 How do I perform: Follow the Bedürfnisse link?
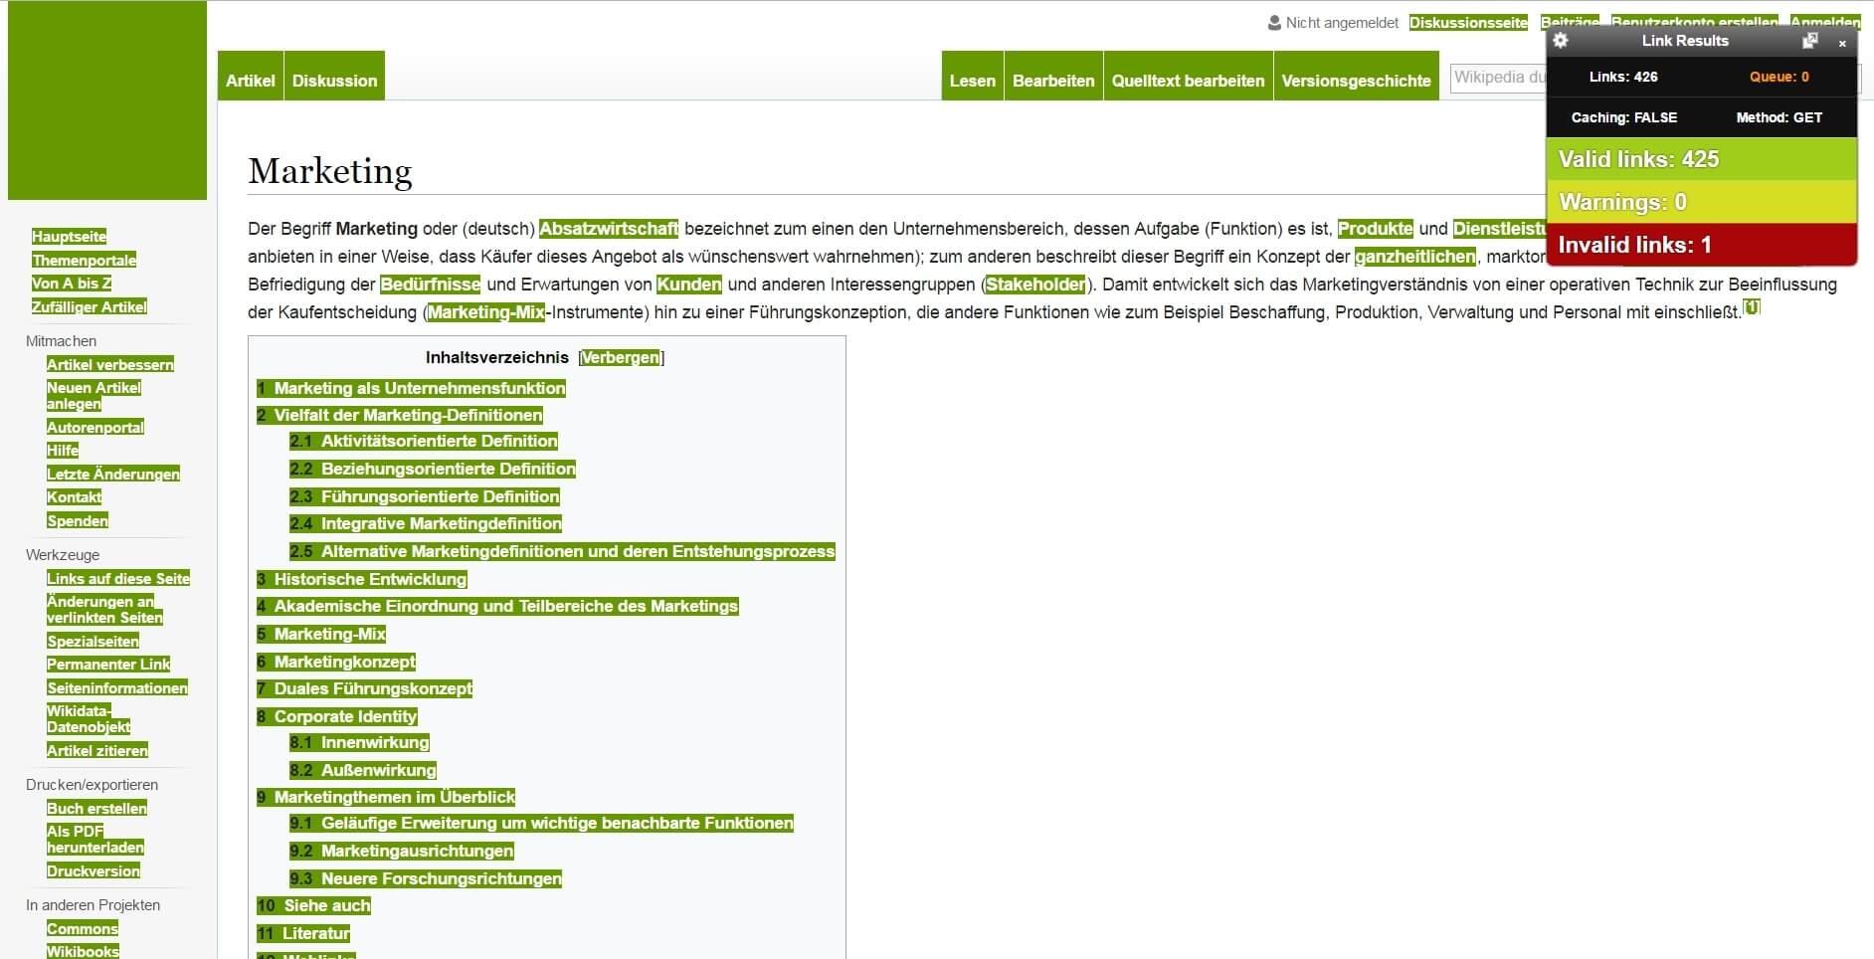click(430, 285)
